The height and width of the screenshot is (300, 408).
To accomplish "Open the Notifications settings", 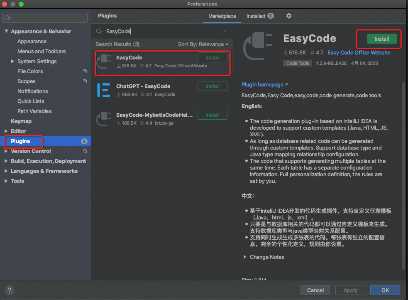I will coord(33,91).
